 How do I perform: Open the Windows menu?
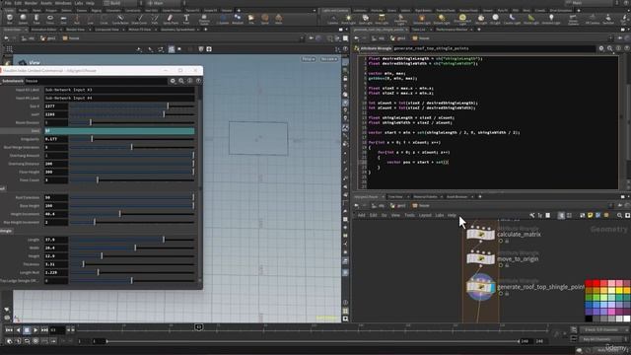[63, 3]
